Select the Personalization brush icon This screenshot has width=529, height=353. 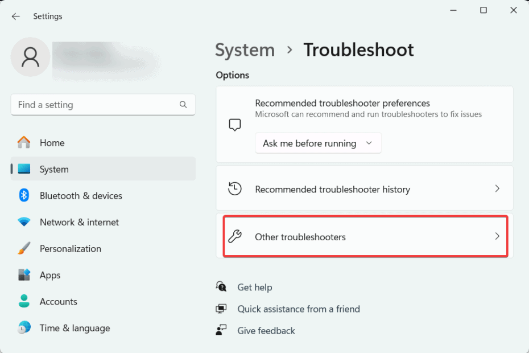(24, 248)
